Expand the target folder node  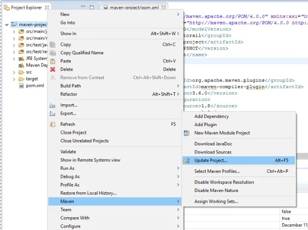coord(14,79)
